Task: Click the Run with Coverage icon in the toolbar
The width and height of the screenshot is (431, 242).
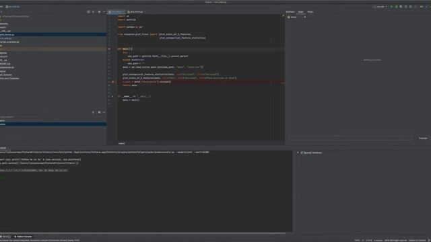Action: (x=401, y=7)
